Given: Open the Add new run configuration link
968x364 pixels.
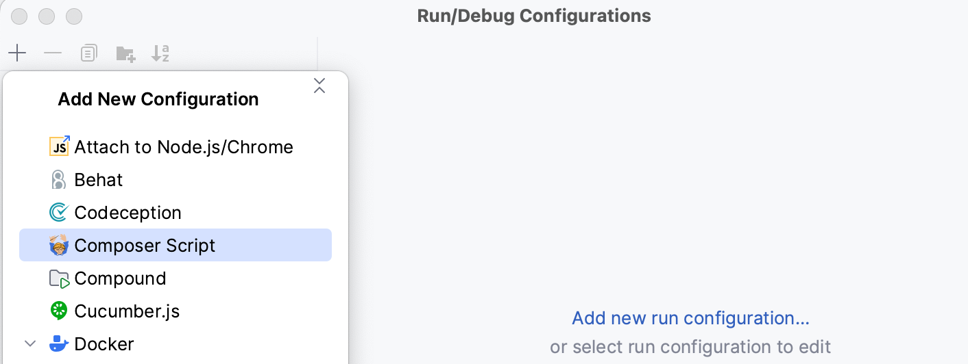Looking at the screenshot, I should (690, 318).
